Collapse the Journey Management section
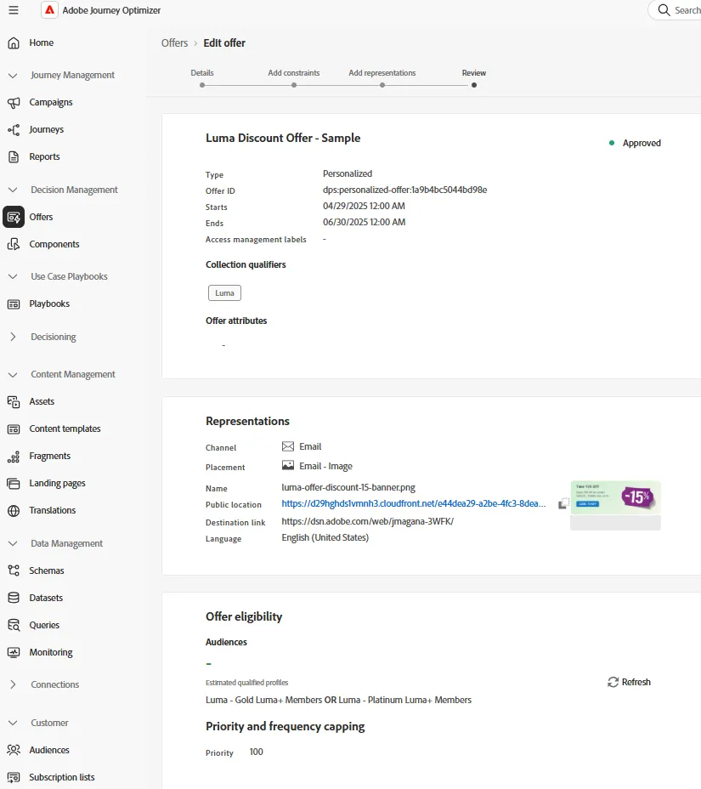Screen dimensions: 701x789 point(13,76)
